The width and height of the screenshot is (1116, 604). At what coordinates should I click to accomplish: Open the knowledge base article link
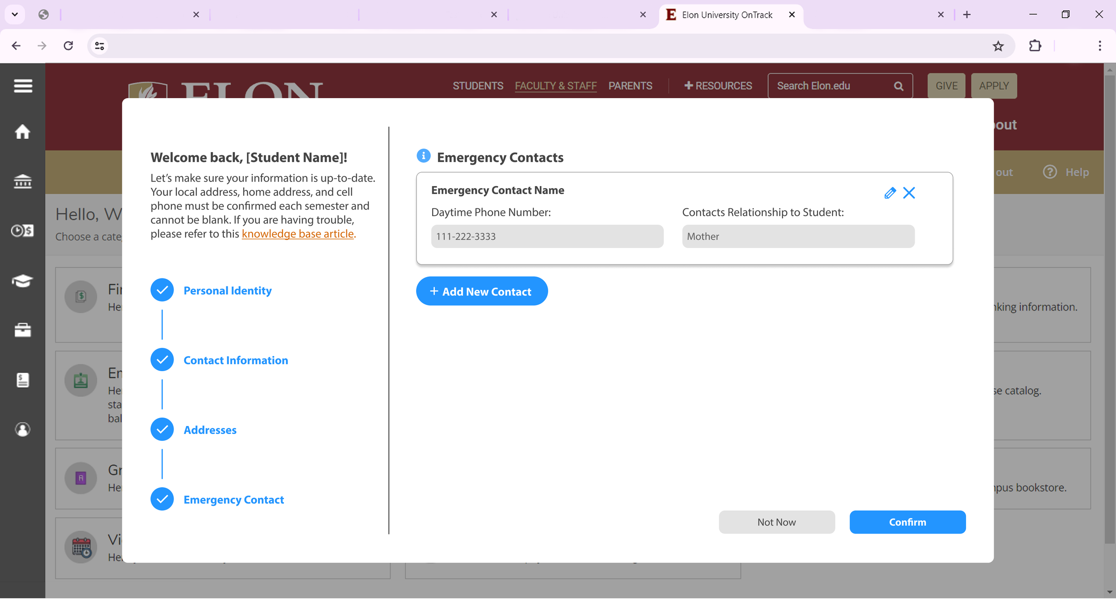pyautogui.click(x=297, y=234)
